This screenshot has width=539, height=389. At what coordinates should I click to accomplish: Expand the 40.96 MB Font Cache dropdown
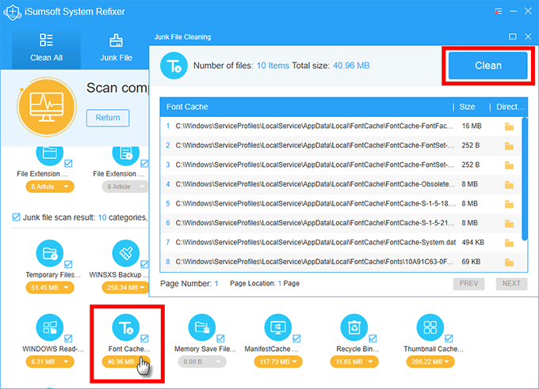[126, 361]
